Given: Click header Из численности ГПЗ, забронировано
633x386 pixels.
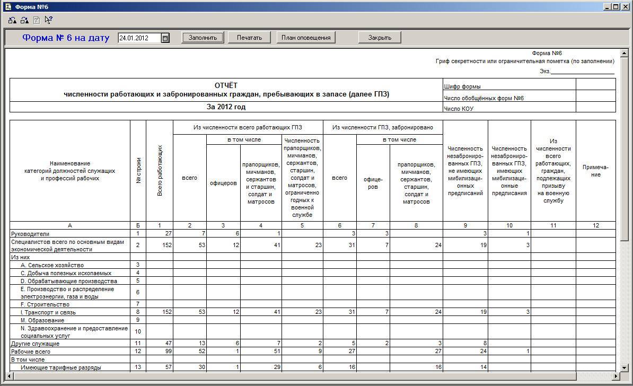Looking at the screenshot, I should click(x=383, y=127).
